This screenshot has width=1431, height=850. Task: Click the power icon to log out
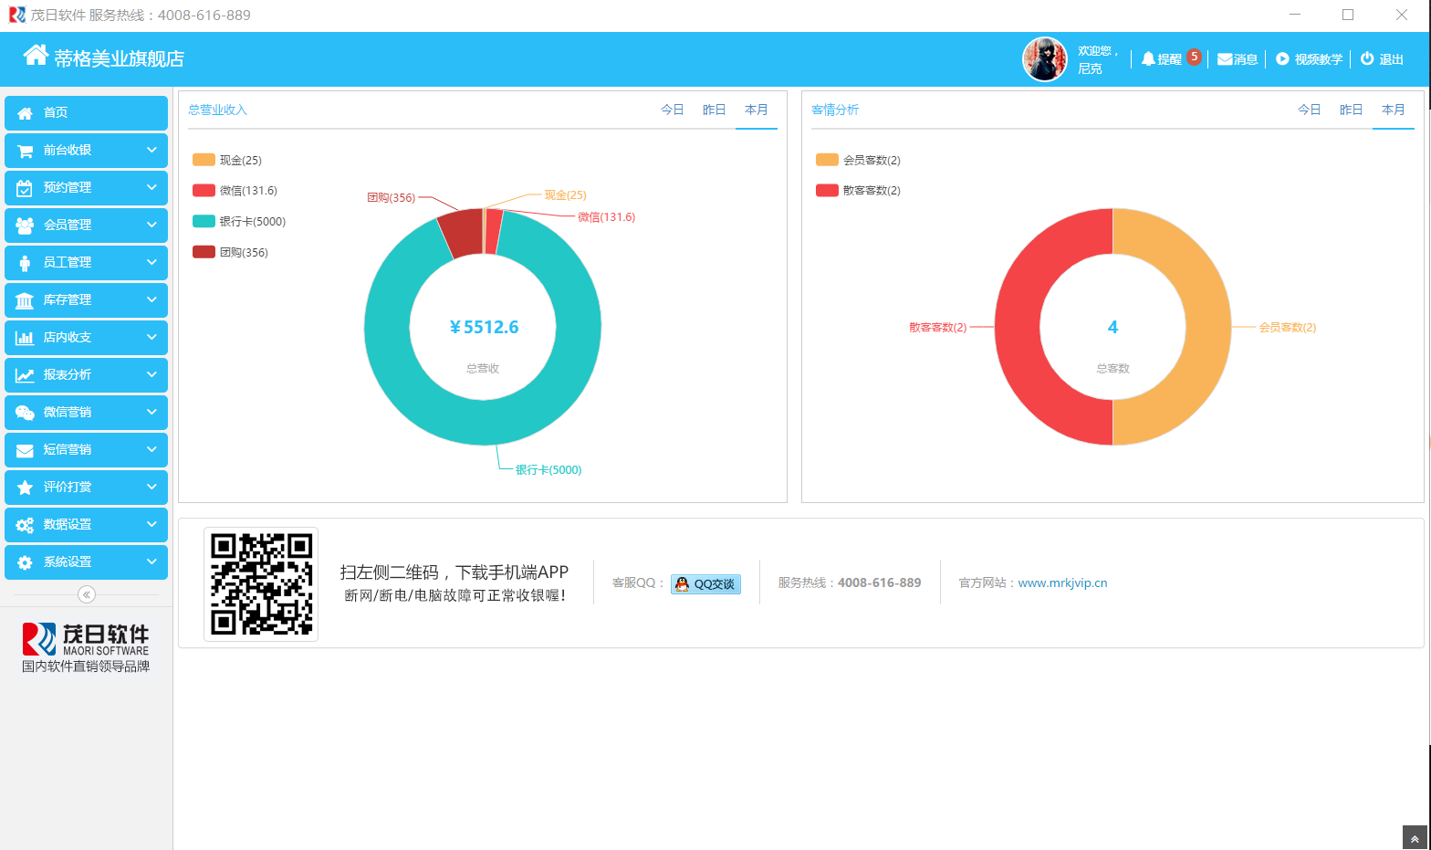point(1367,58)
